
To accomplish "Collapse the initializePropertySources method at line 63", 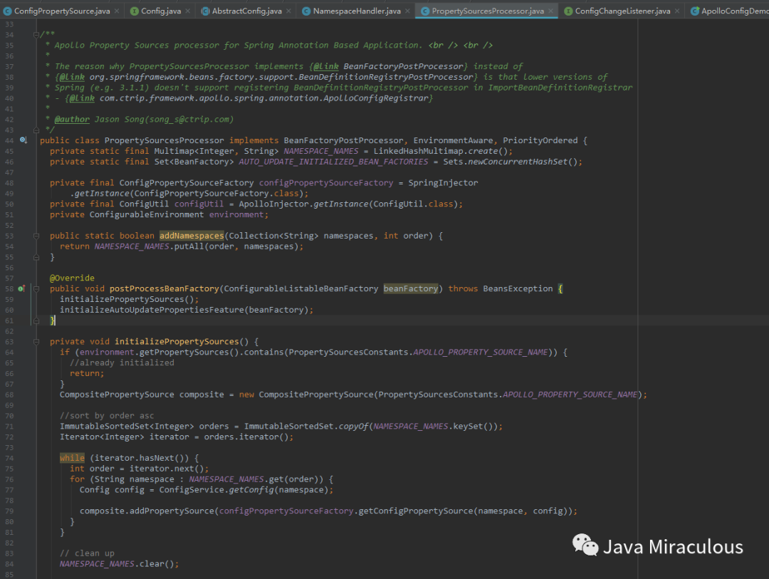I will click(36, 342).
